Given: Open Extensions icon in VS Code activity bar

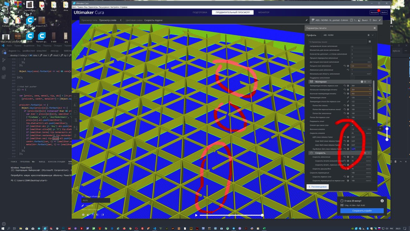Looking at the screenshot, I should (x=3, y=77).
